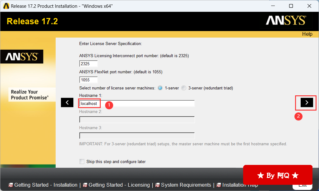This screenshot has width=319, height=191.
Task: Click the 'Select number of license server machines:' label
Action: point(117,88)
